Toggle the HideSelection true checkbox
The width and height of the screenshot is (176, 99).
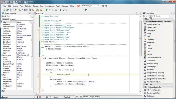point(18,86)
